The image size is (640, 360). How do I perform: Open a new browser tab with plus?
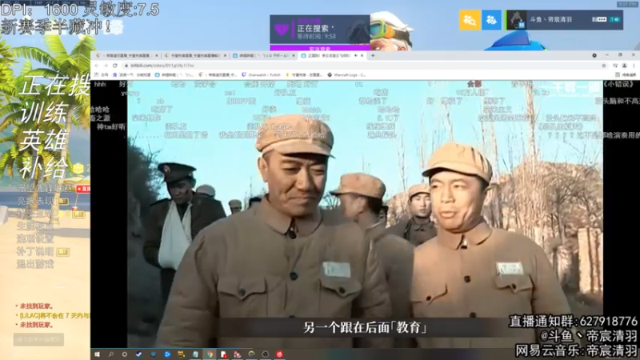(373, 55)
